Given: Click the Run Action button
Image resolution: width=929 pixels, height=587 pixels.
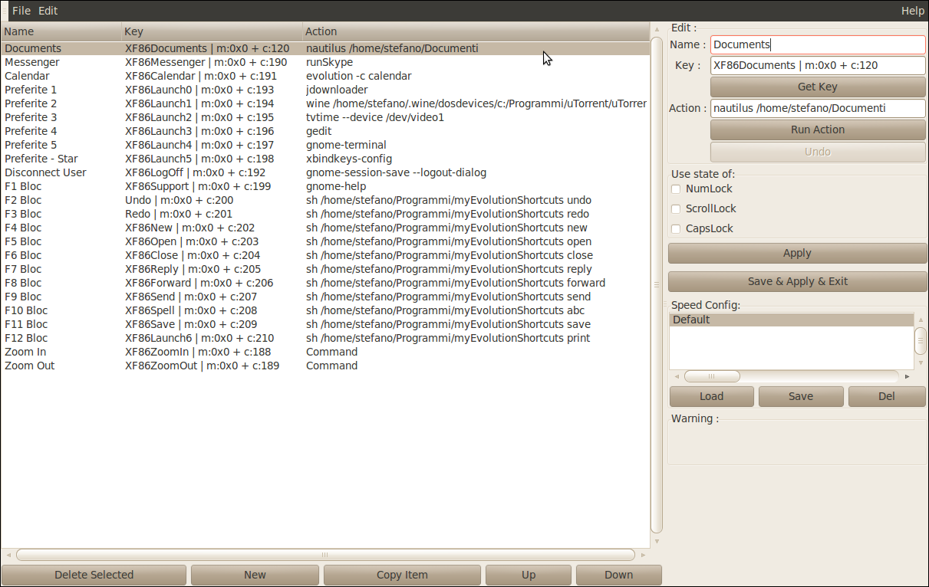Looking at the screenshot, I should coord(817,130).
